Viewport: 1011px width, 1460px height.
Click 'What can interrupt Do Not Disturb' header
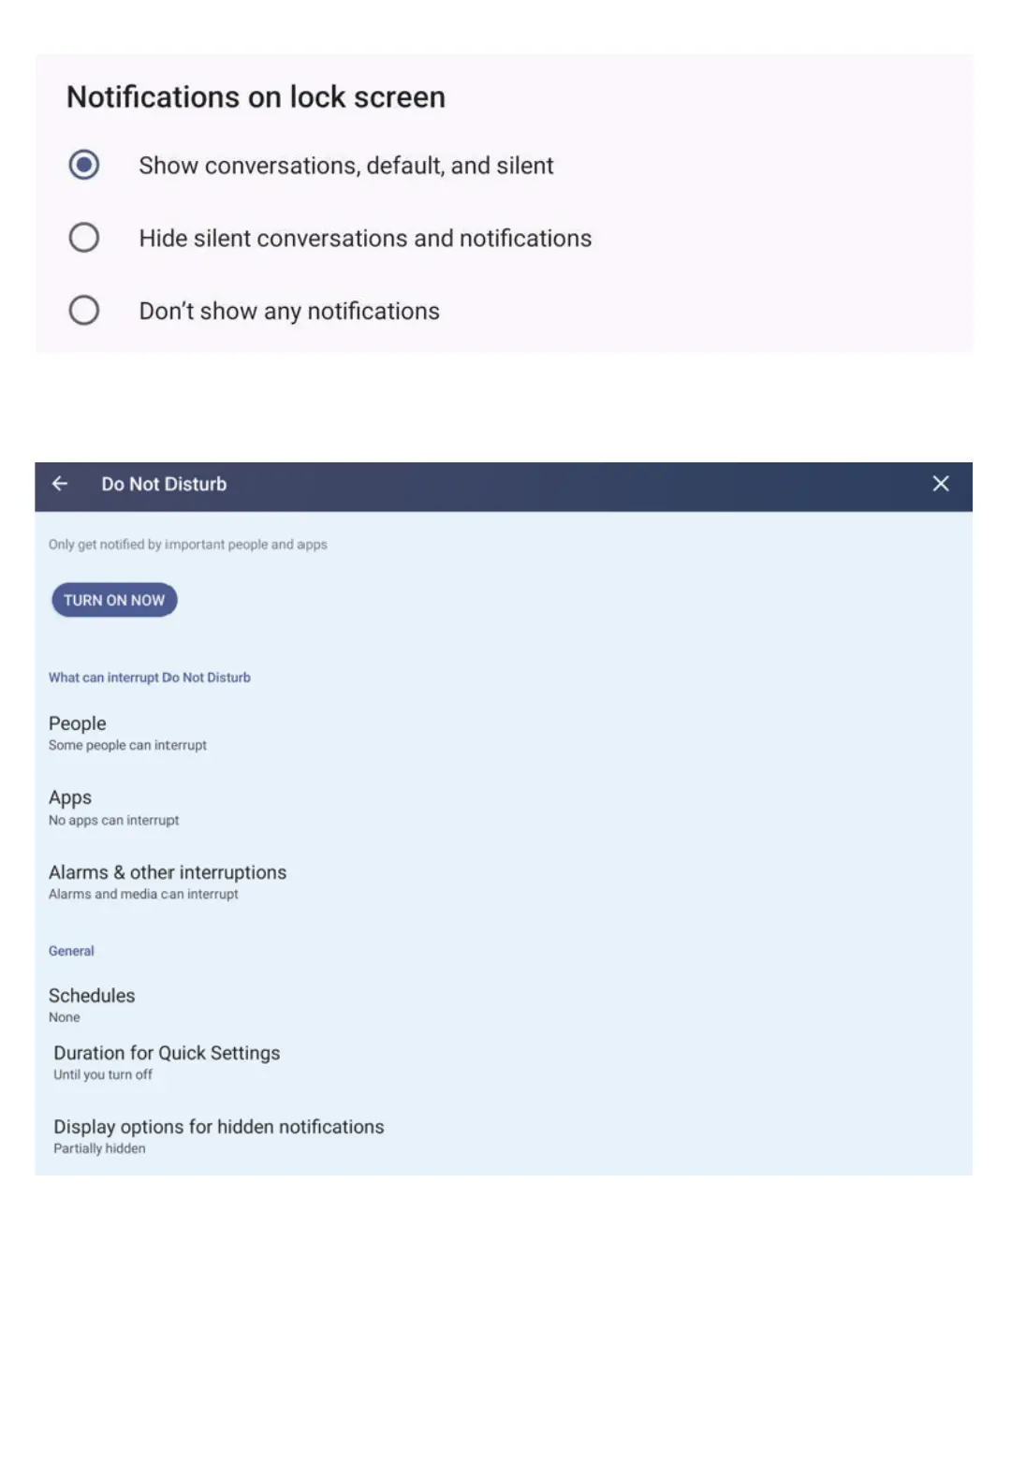point(150,678)
